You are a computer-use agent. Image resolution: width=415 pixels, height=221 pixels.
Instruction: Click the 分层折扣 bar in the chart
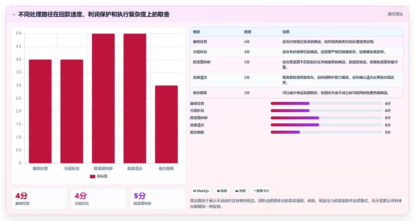[72, 111]
